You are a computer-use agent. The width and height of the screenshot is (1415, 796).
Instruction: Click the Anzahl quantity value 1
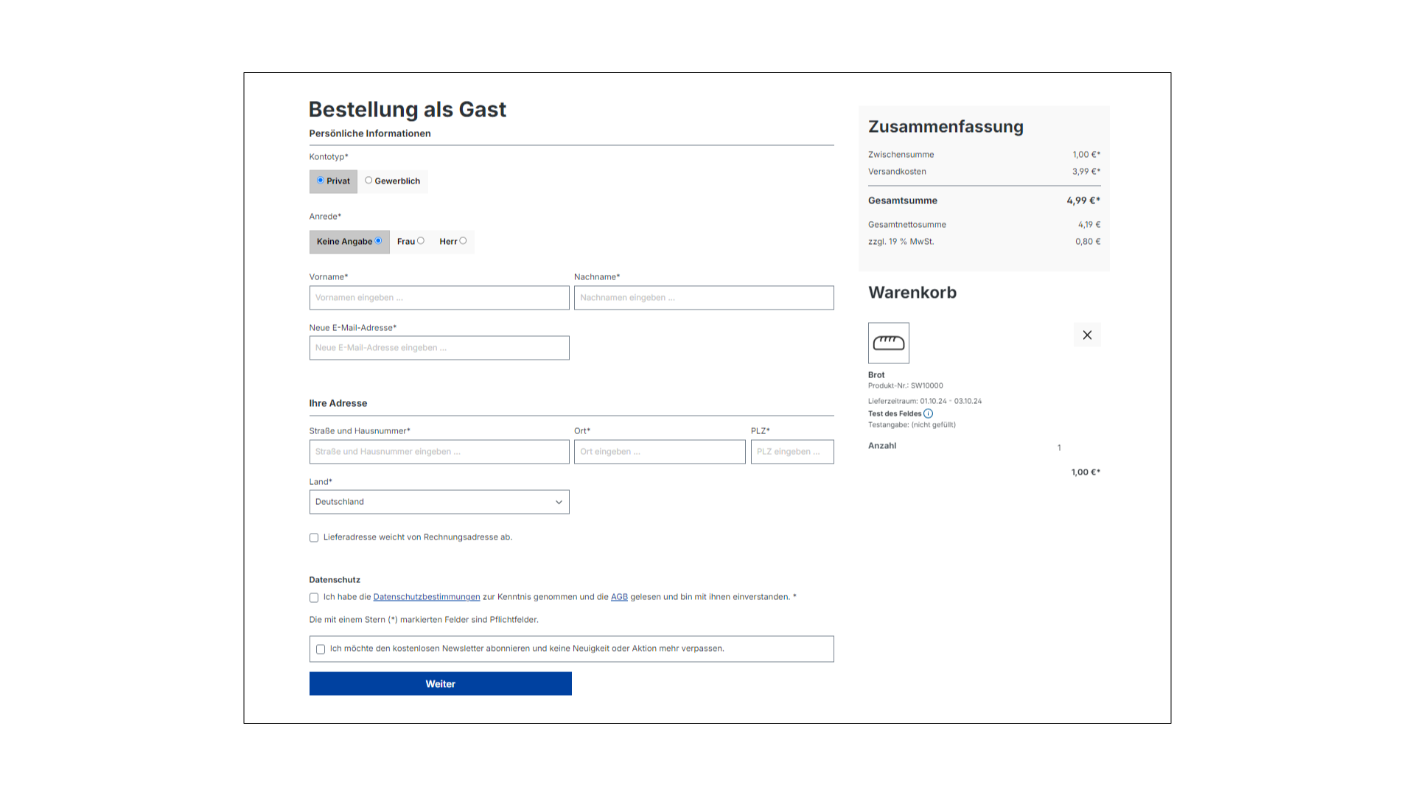coord(1059,448)
